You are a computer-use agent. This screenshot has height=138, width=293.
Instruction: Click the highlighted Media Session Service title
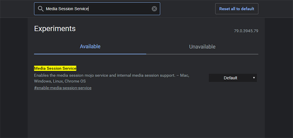[x=55, y=68]
